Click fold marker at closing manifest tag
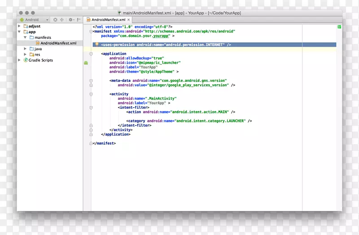This screenshot has width=359, height=235. [91, 143]
